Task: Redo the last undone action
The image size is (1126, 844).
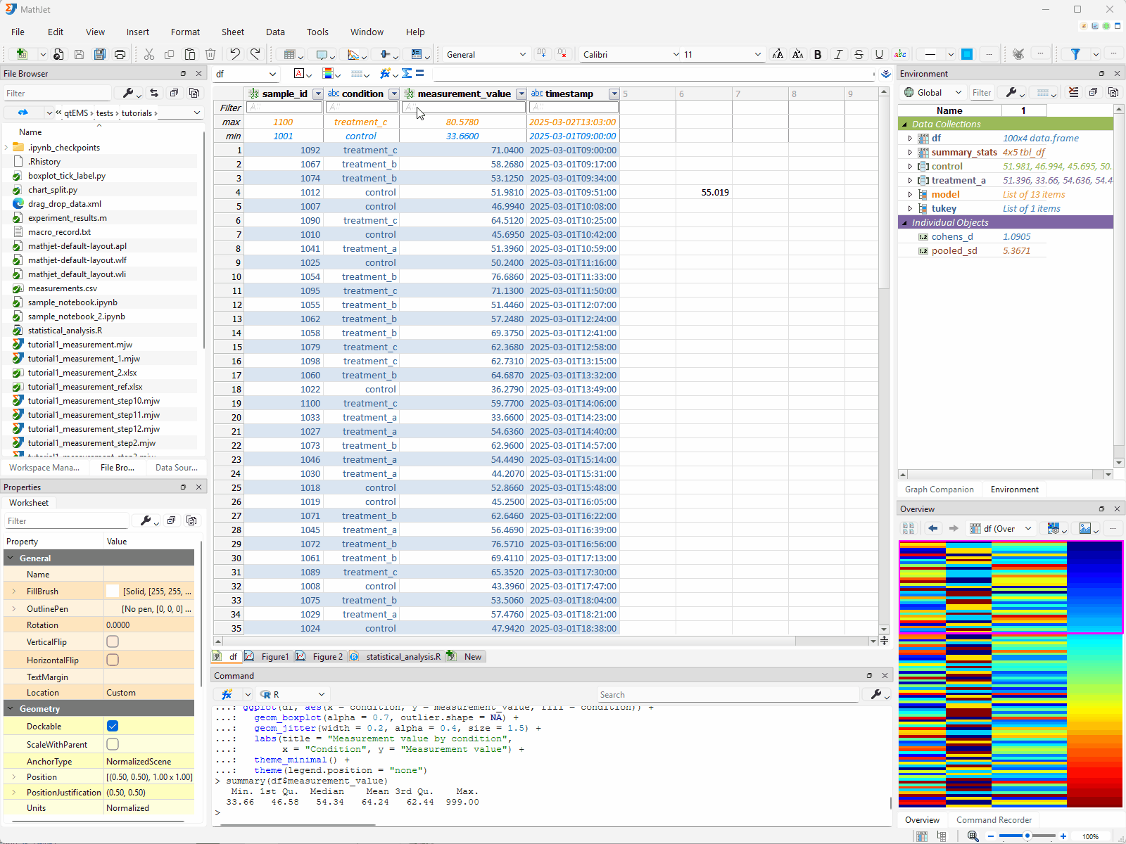Action: click(x=255, y=54)
